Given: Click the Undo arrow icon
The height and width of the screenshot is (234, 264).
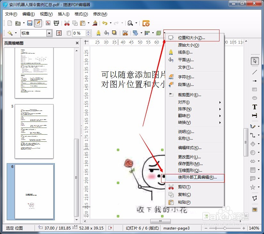Looking at the screenshot, I should click(x=105, y=23).
